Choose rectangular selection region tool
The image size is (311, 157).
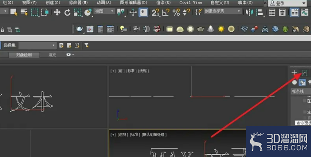click(34, 12)
